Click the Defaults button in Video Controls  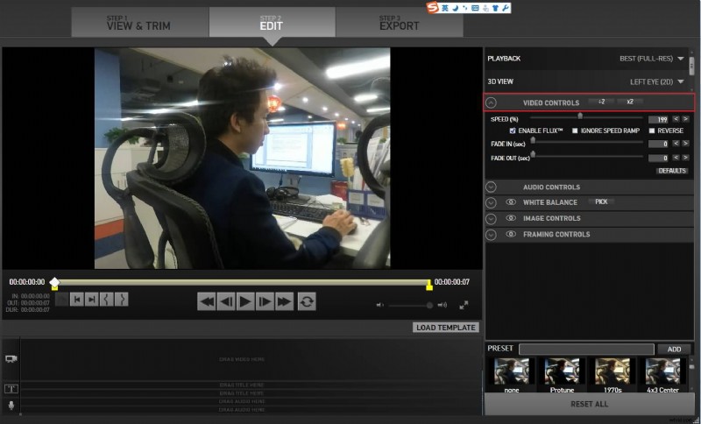[x=672, y=171]
